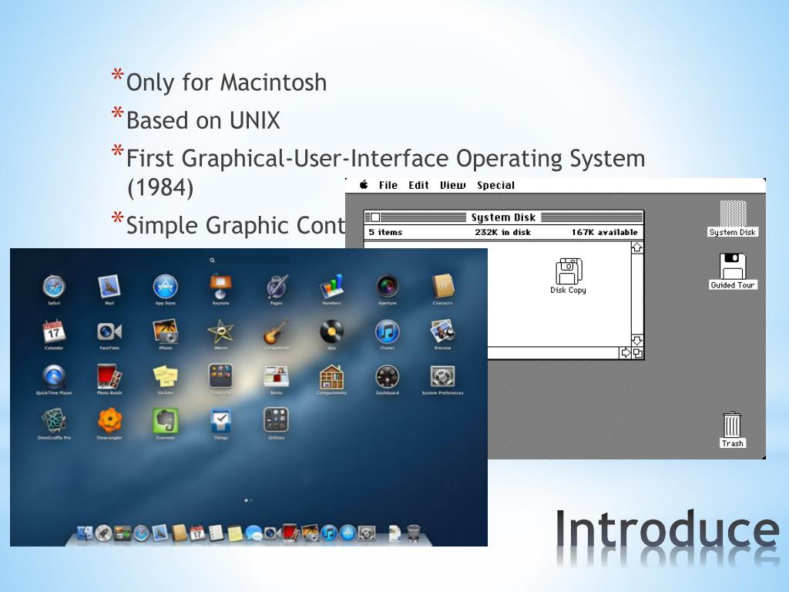The height and width of the screenshot is (592, 789).
Task: Open Notes in the Dock
Action: (x=234, y=533)
